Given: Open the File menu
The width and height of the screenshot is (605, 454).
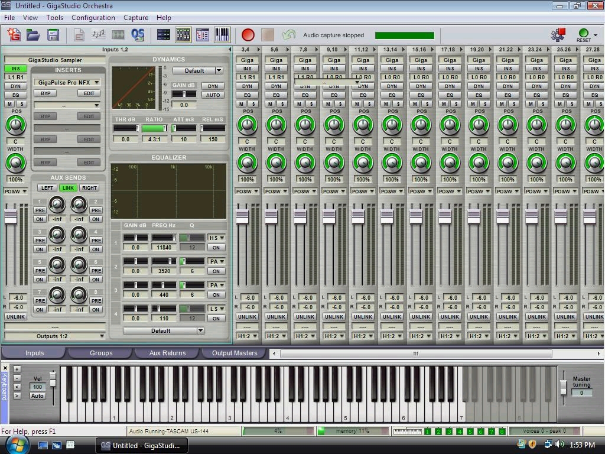Looking at the screenshot, I should [9, 18].
